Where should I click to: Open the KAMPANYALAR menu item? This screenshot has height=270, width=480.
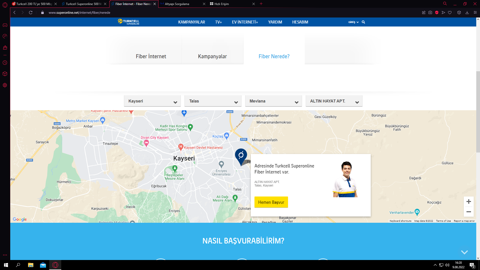click(x=191, y=22)
